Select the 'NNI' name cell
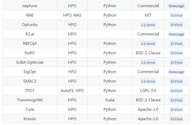The image size is (192, 125). coord(30,15)
